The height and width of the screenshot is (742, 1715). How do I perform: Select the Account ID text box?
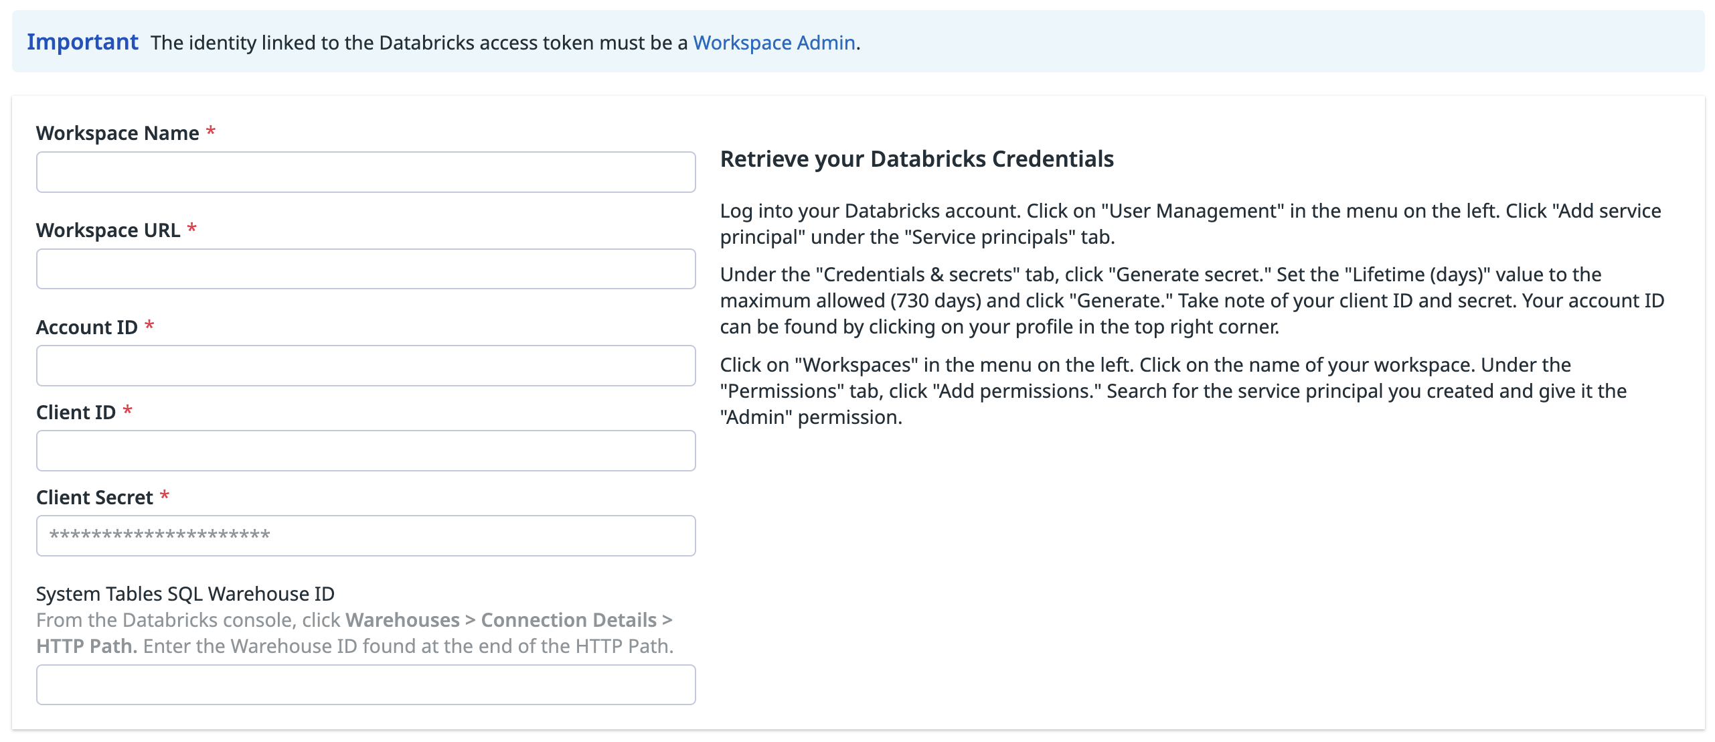coord(365,366)
